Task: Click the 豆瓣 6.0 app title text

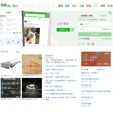Action: [62, 24]
